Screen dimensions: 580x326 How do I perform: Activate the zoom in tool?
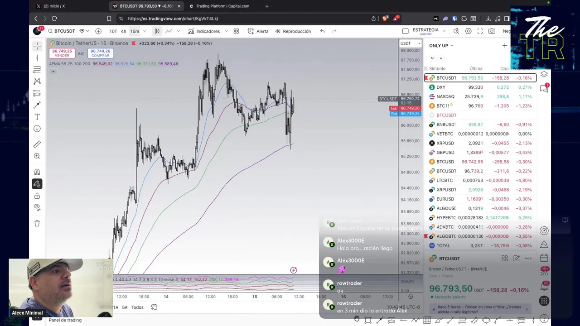pos(37,156)
